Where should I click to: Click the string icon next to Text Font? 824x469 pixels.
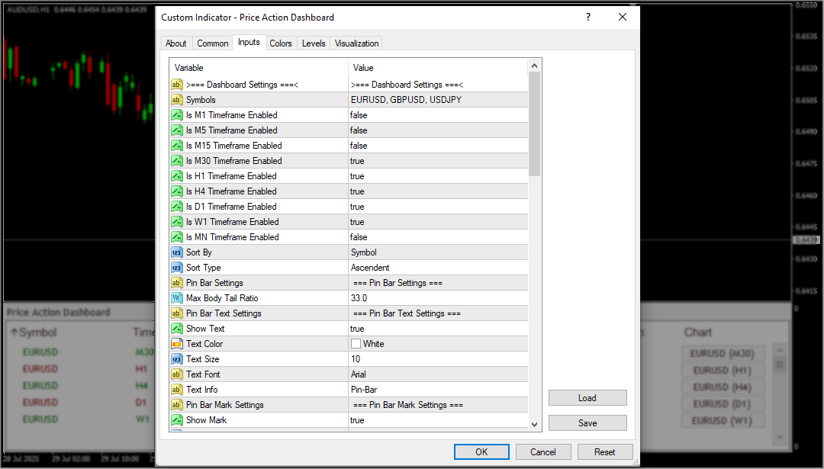pos(176,374)
